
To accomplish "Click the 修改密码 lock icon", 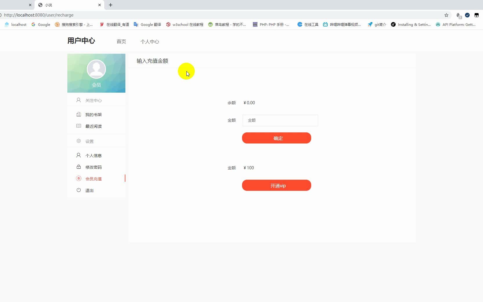I will click(x=78, y=167).
